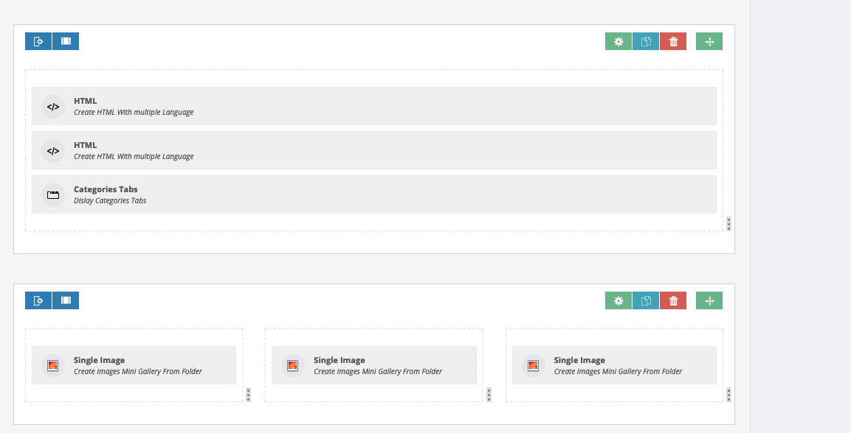Click the column layout icon in first row
851x433 pixels.
(66, 41)
